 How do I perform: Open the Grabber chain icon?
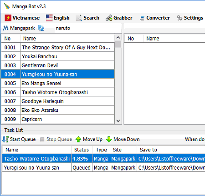point(109,18)
